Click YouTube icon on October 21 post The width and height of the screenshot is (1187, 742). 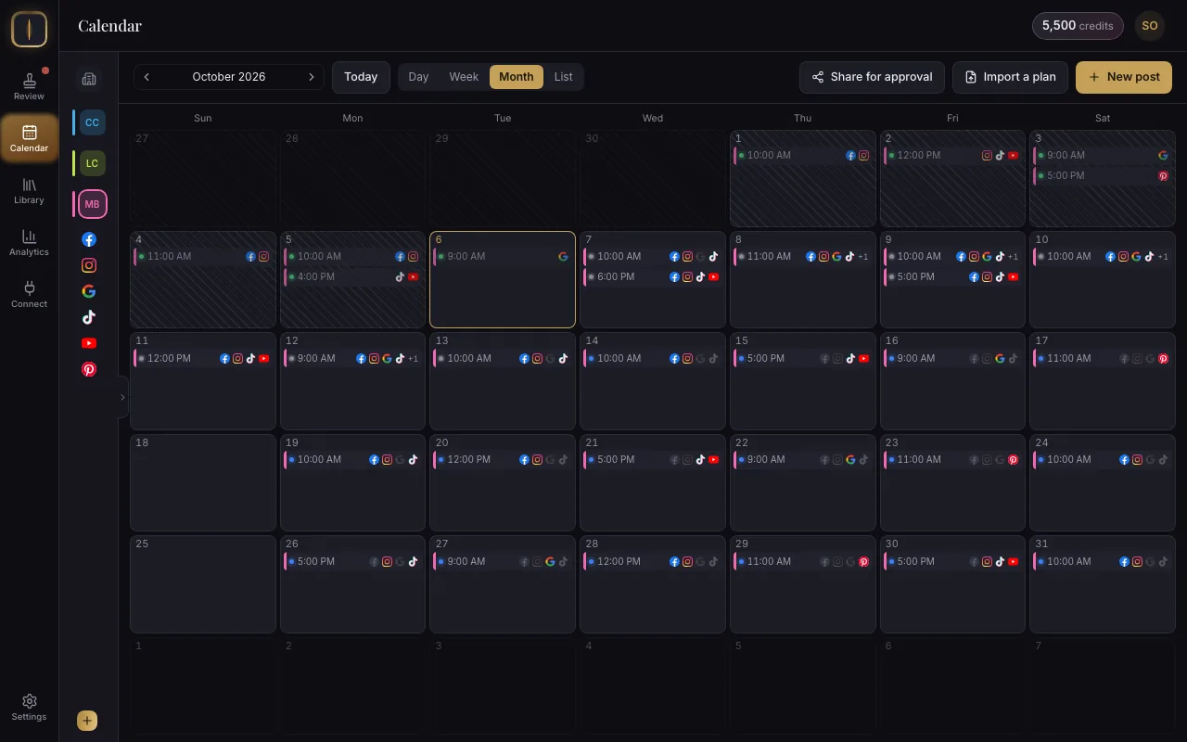(x=713, y=460)
